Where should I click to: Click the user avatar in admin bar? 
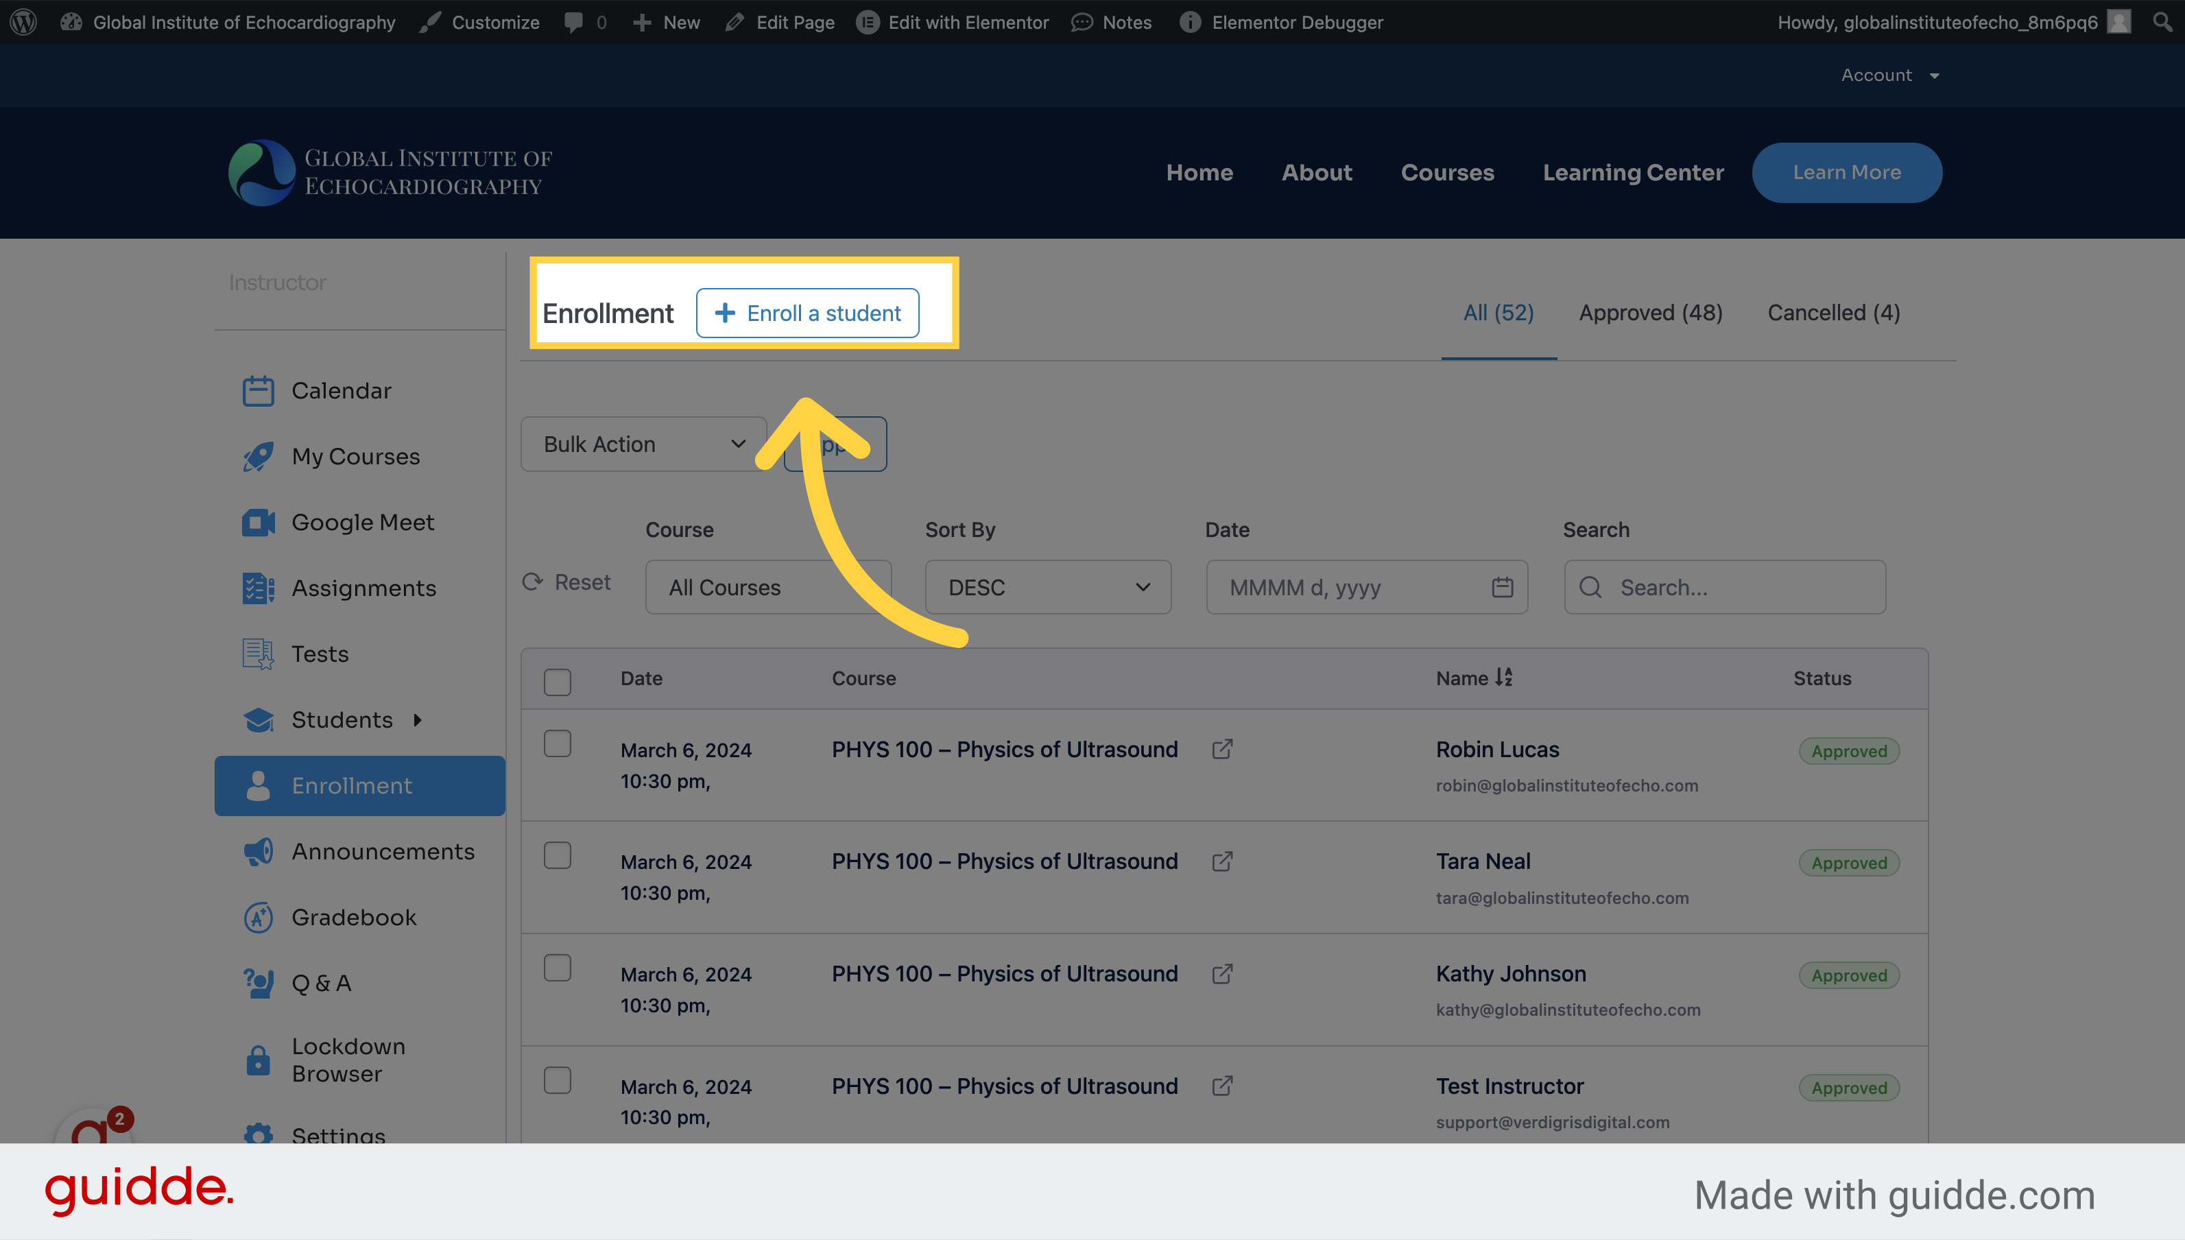click(x=2118, y=22)
